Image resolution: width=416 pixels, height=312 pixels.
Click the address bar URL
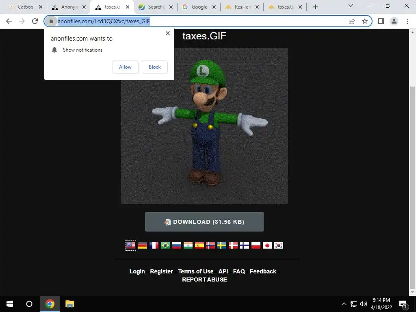click(104, 21)
